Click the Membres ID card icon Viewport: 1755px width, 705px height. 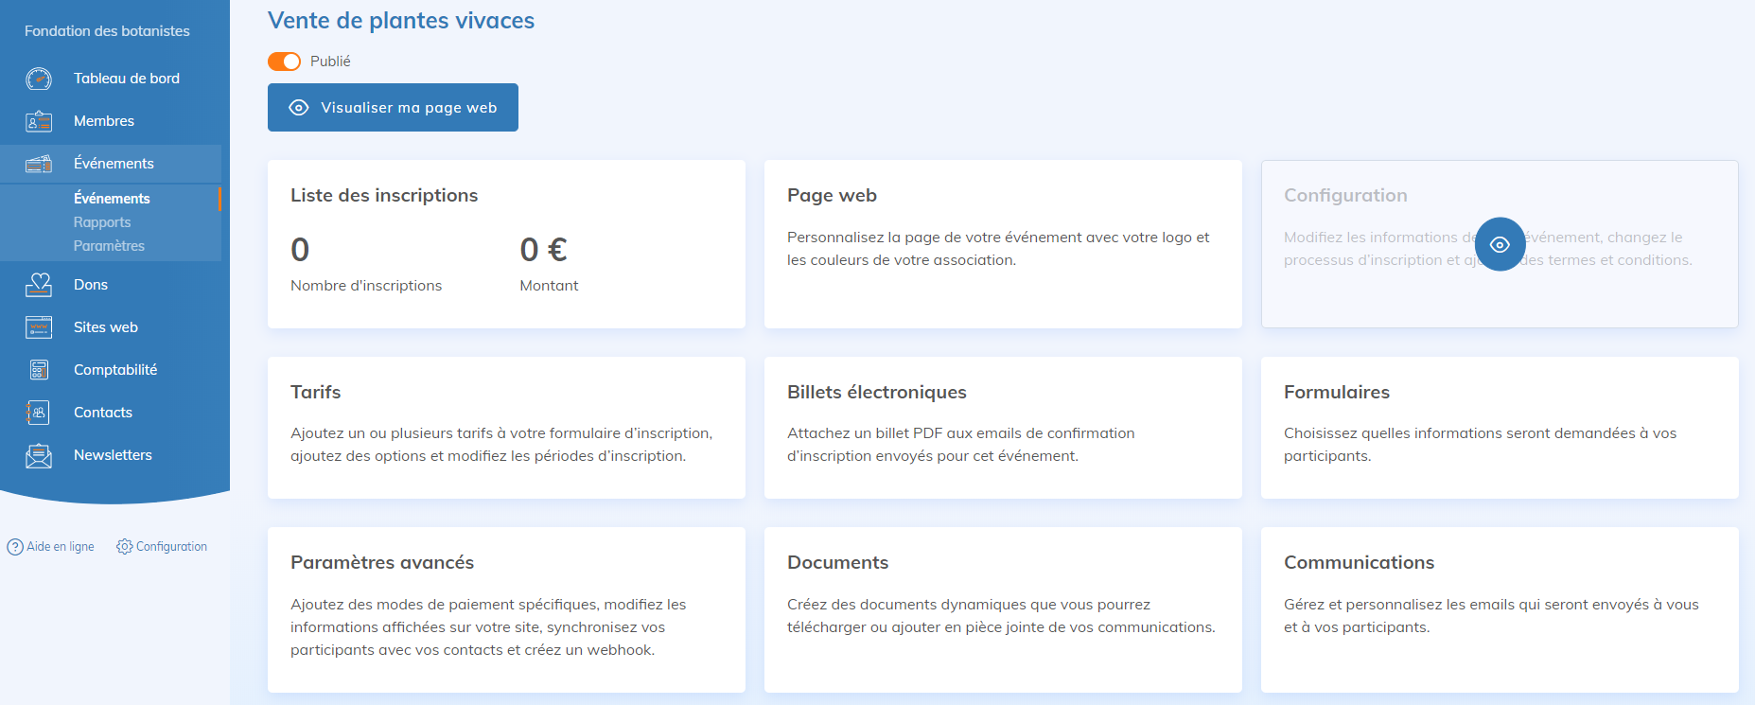click(39, 121)
